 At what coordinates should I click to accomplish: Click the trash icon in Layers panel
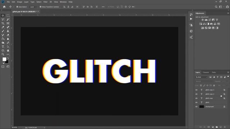point(225,127)
